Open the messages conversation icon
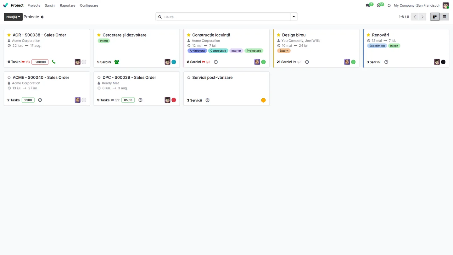 pyautogui.click(x=368, y=5)
